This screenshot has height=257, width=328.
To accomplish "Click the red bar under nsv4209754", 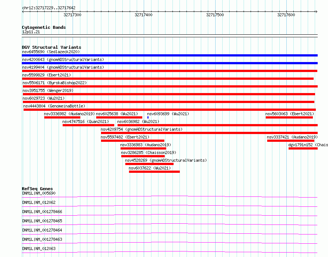I will tap(209, 133).
